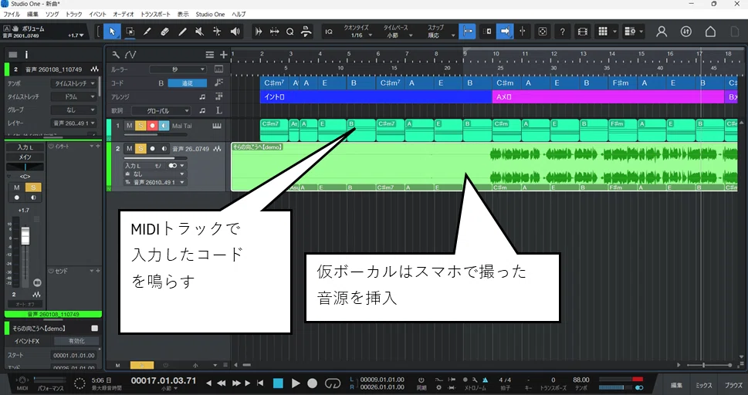Click the grid layout icon in toolbar
Screen dimensions: 748x395
coord(603,32)
